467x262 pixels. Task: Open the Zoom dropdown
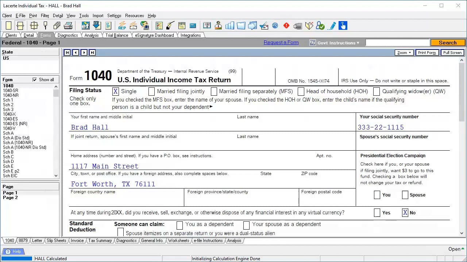[404, 52]
